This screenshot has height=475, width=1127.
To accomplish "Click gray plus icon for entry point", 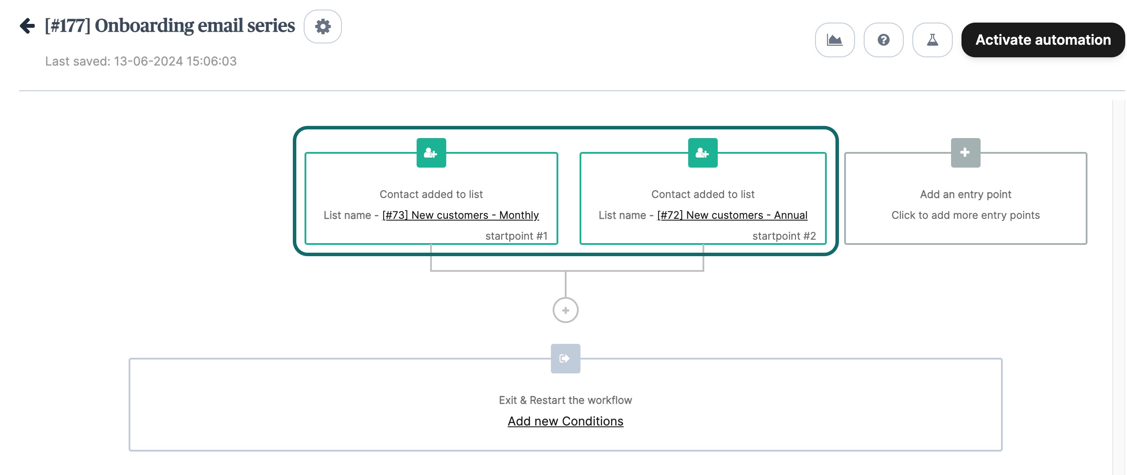I will click(965, 153).
